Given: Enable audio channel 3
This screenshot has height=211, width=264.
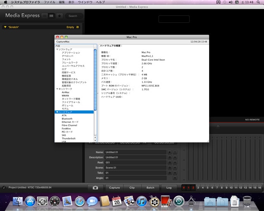Looking at the screenshot, I should pyautogui.click(x=198, y=188).
